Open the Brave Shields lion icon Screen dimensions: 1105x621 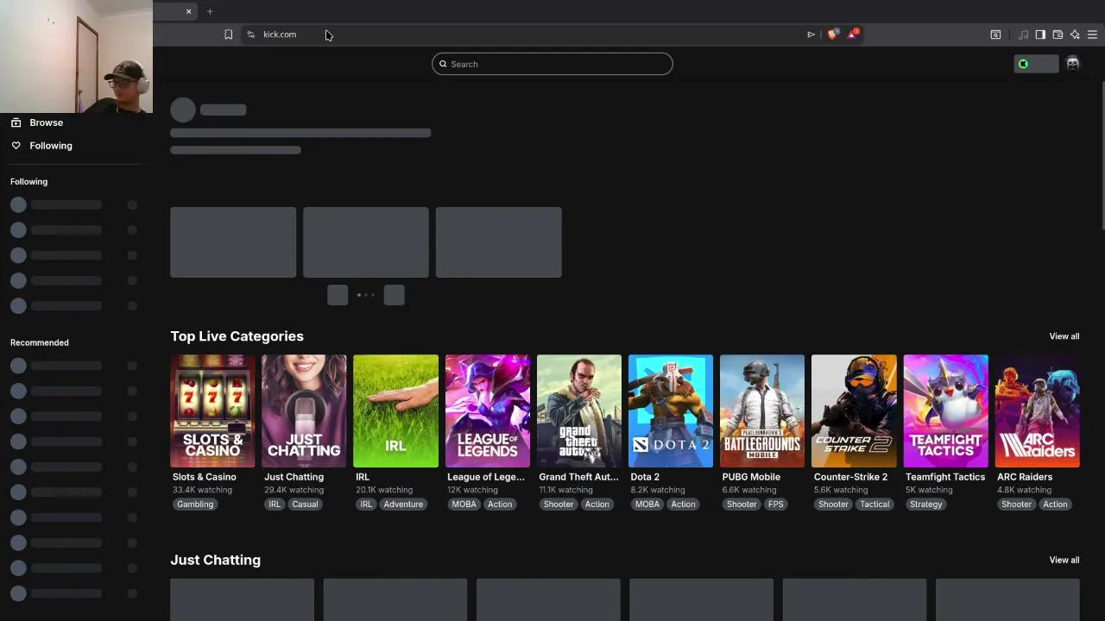point(831,34)
